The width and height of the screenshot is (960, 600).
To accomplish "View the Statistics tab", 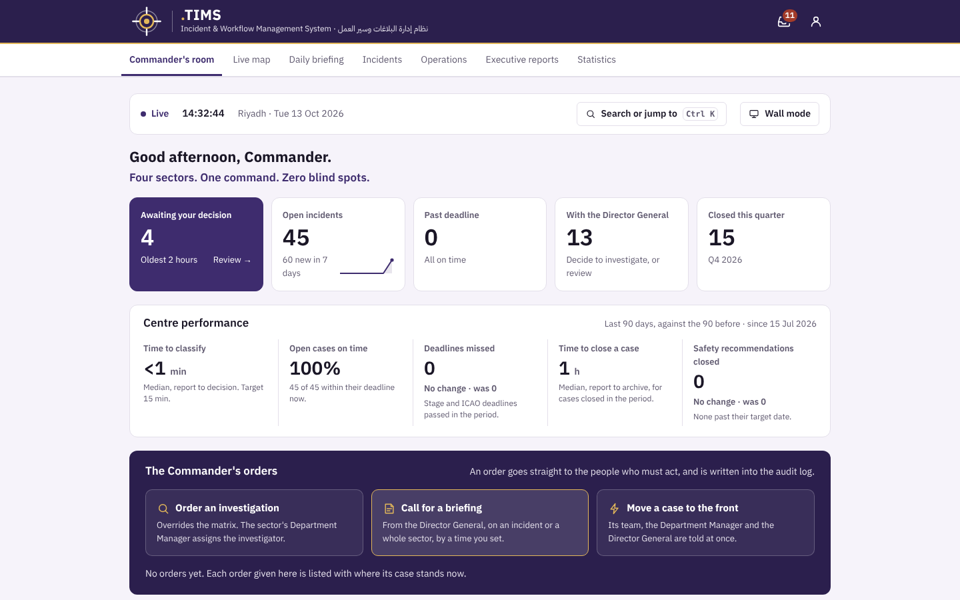I will (597, 60).
